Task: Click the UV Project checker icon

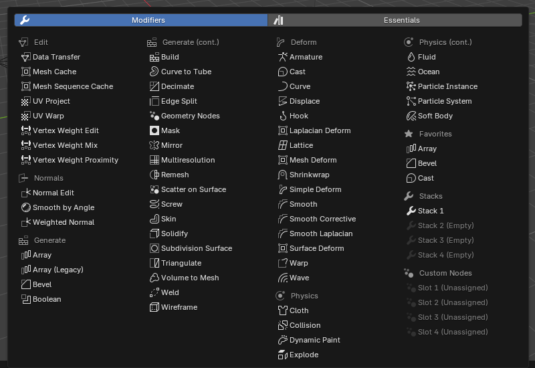Action: [x=25, y=101]
